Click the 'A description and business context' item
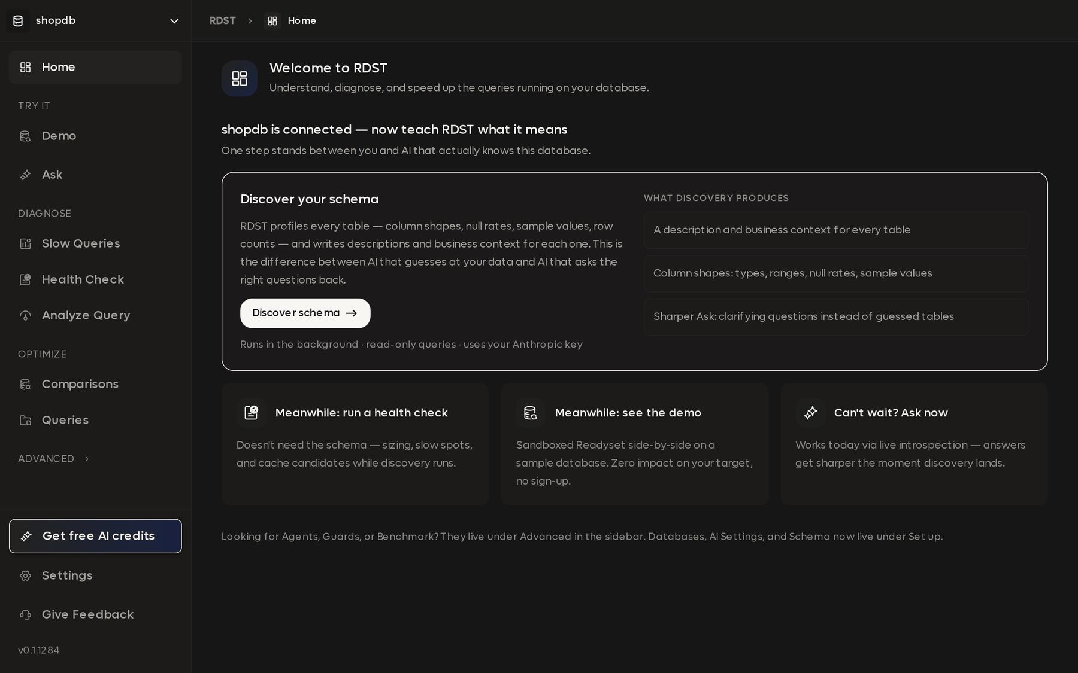The image size is (1078, 673). (836, 230)
